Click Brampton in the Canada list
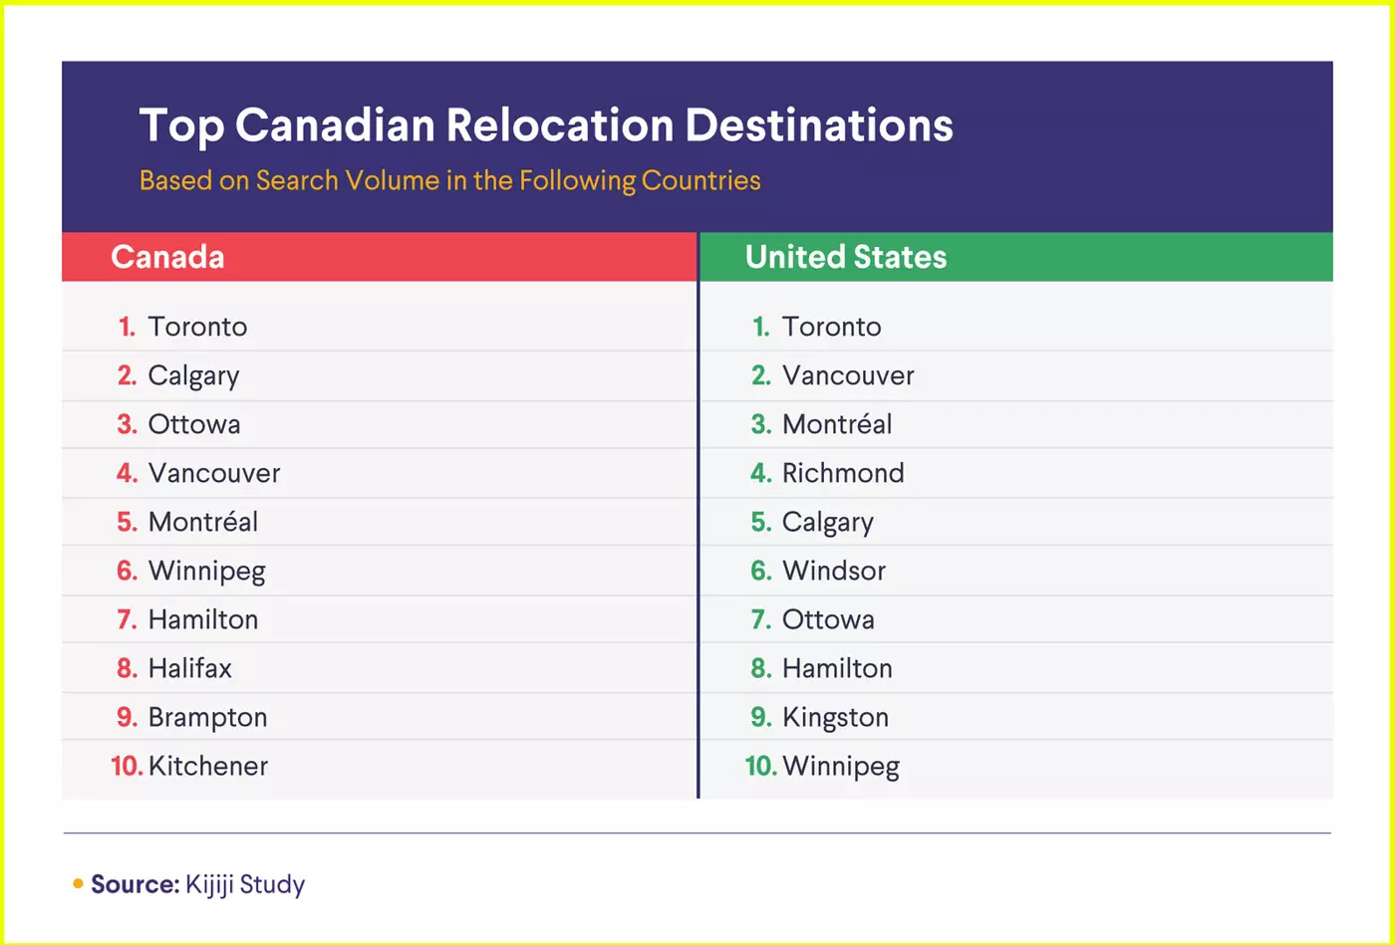Viewport: 1395px width, 945px height. [x=207, y=717]
